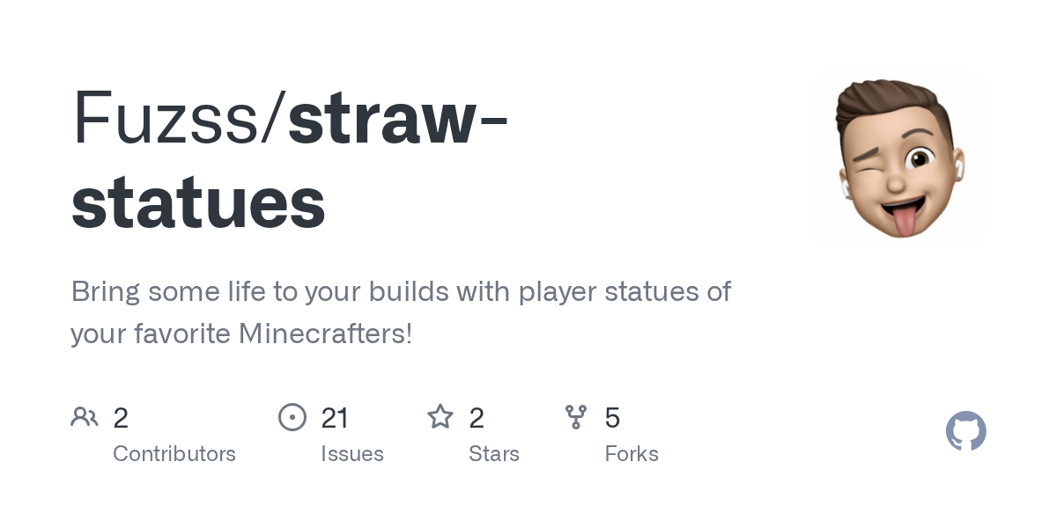Click the Stars star icon

440,416
